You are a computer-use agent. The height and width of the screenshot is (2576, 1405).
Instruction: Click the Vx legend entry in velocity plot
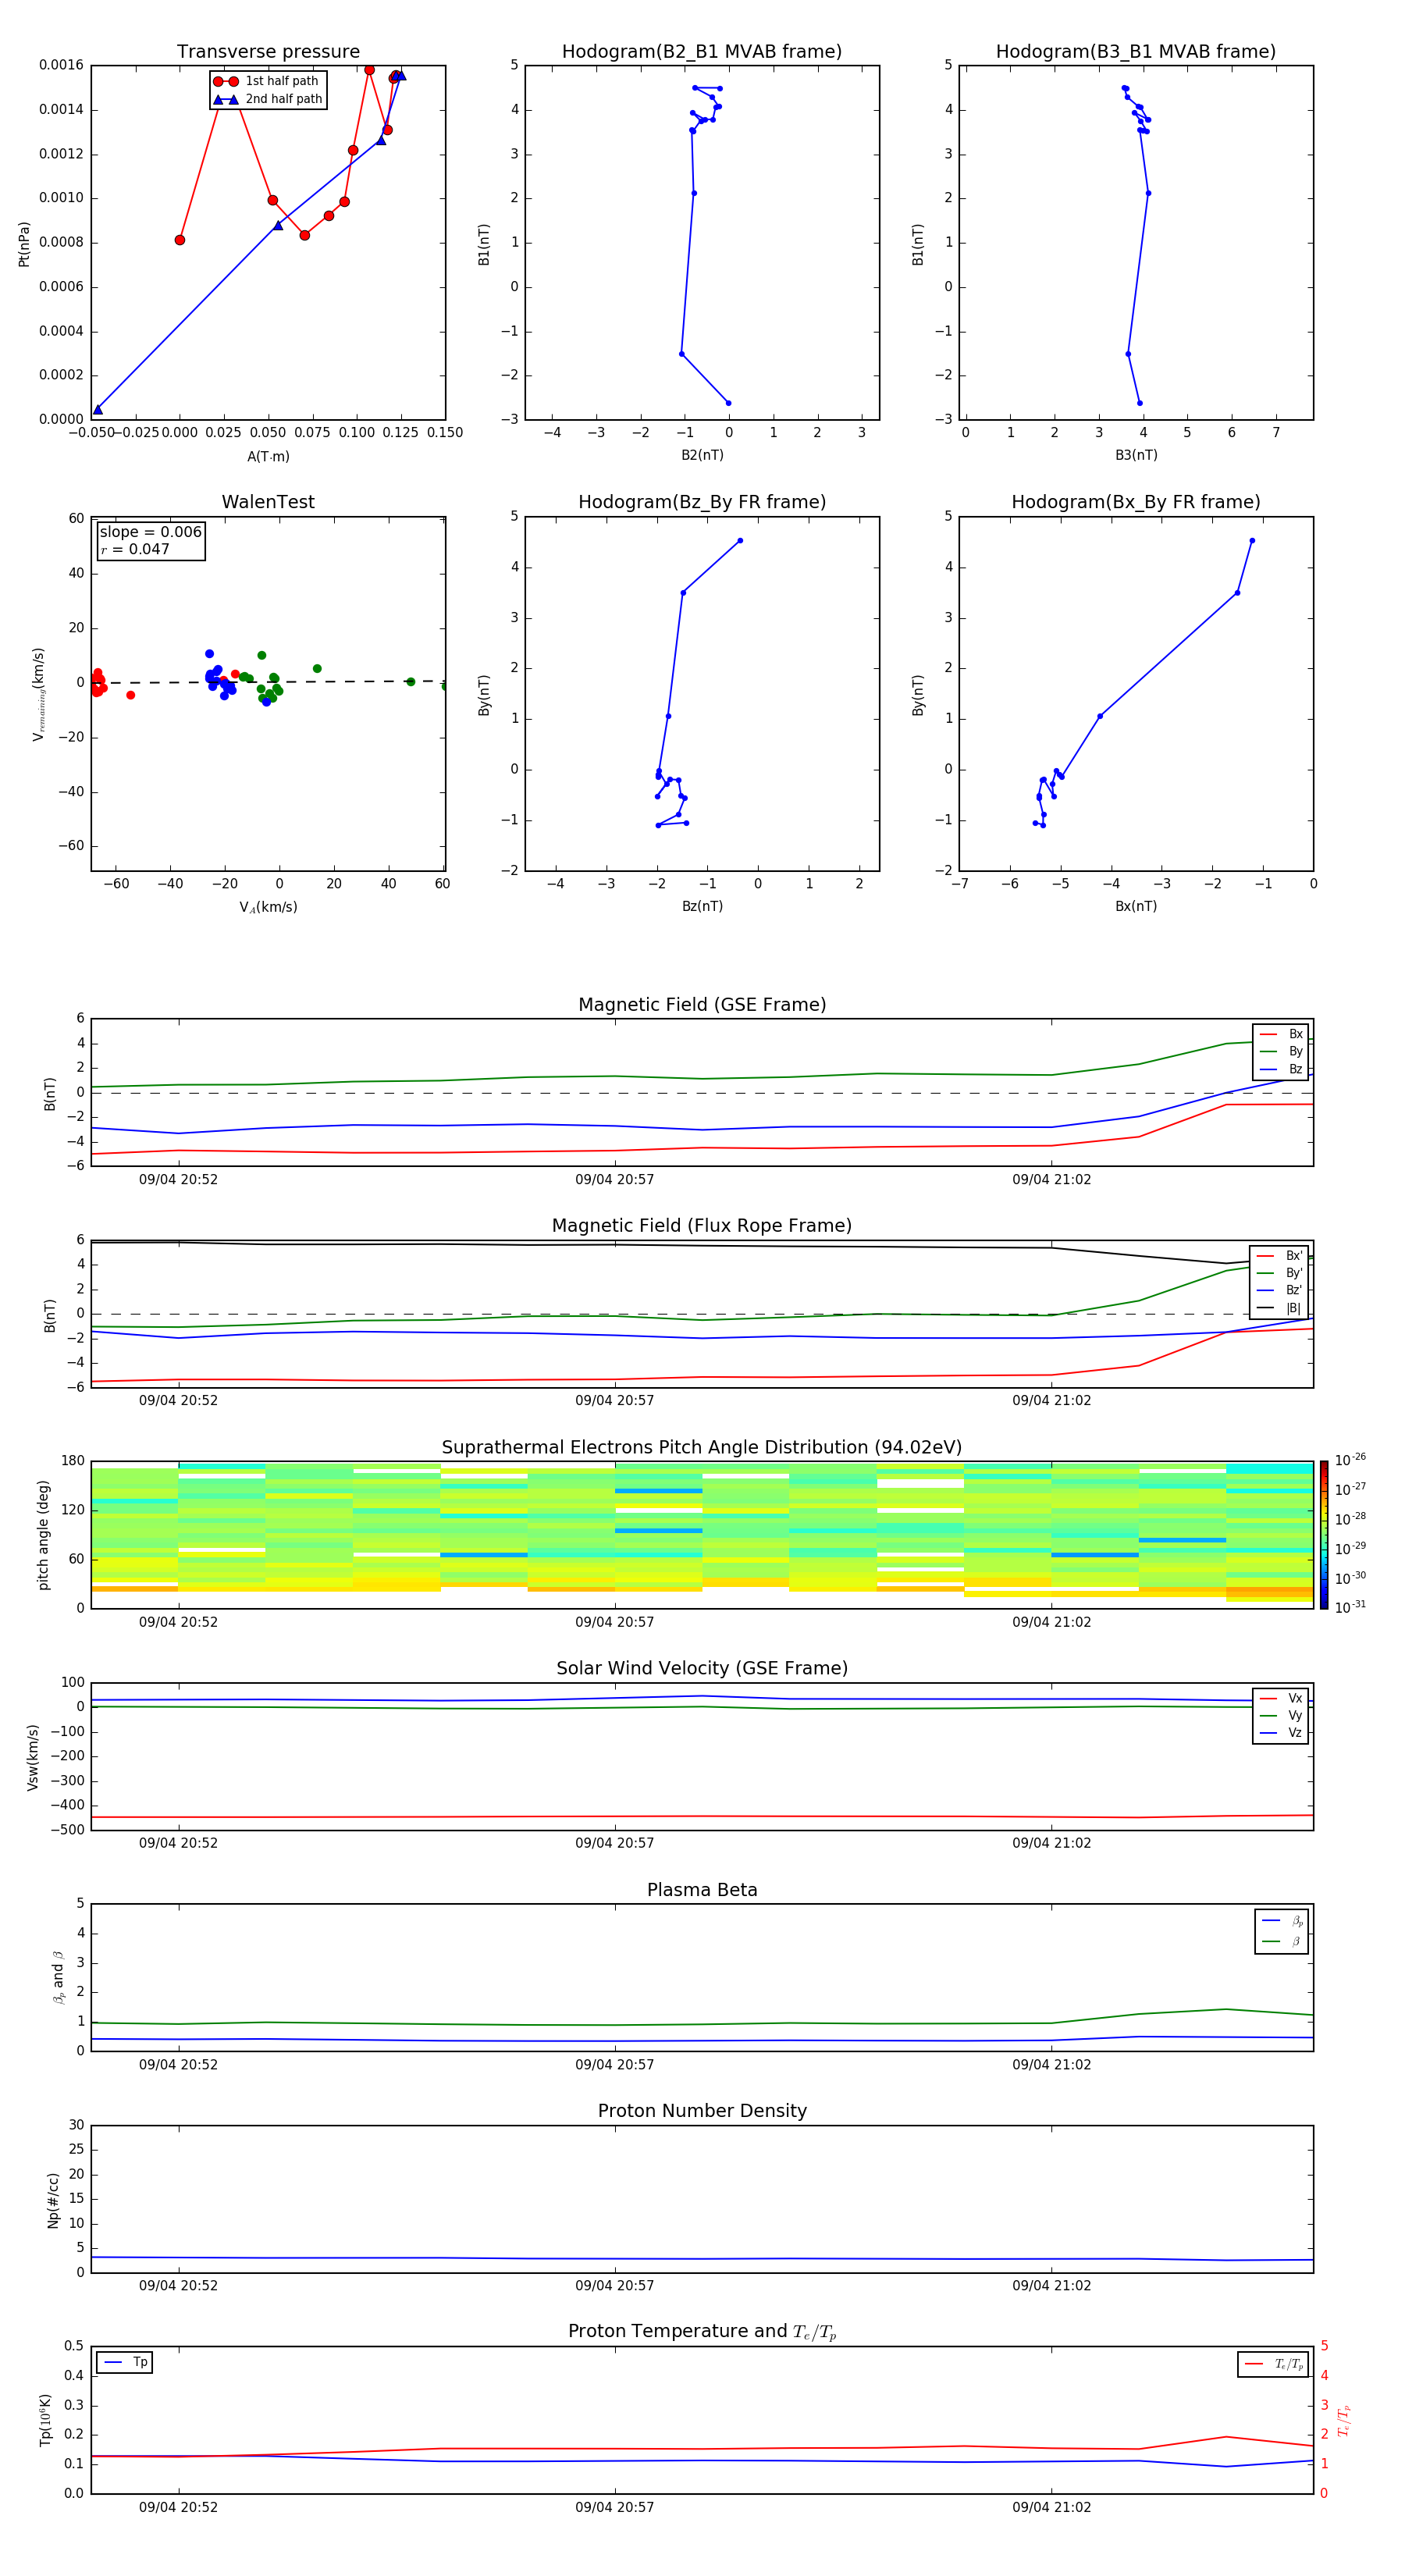1281,1698
